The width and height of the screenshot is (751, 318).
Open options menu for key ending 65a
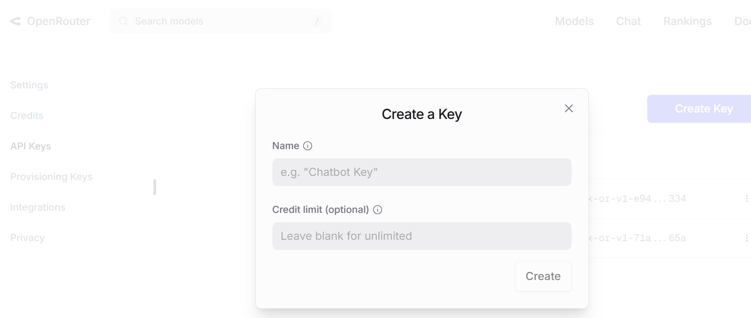[746, 238]
